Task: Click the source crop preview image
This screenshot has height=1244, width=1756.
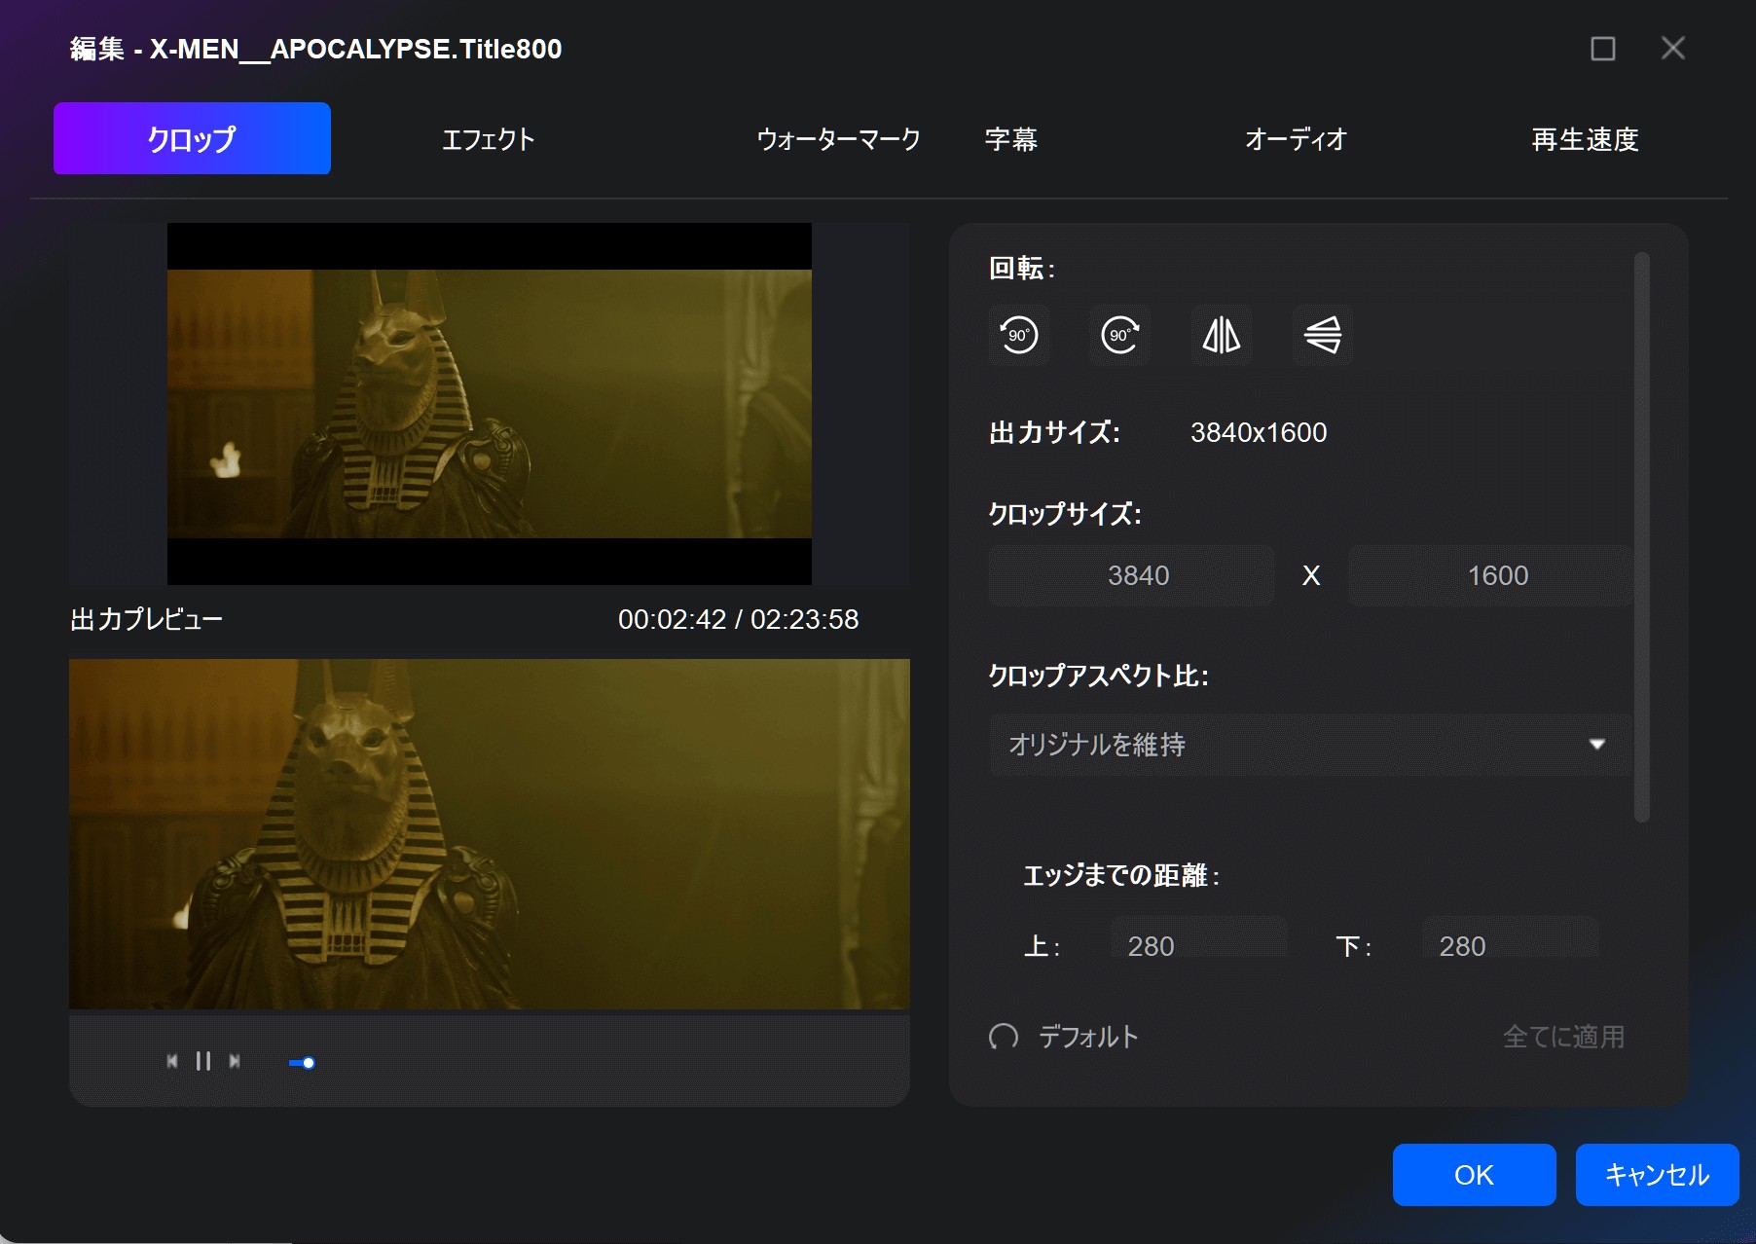Action: (490, 404)
